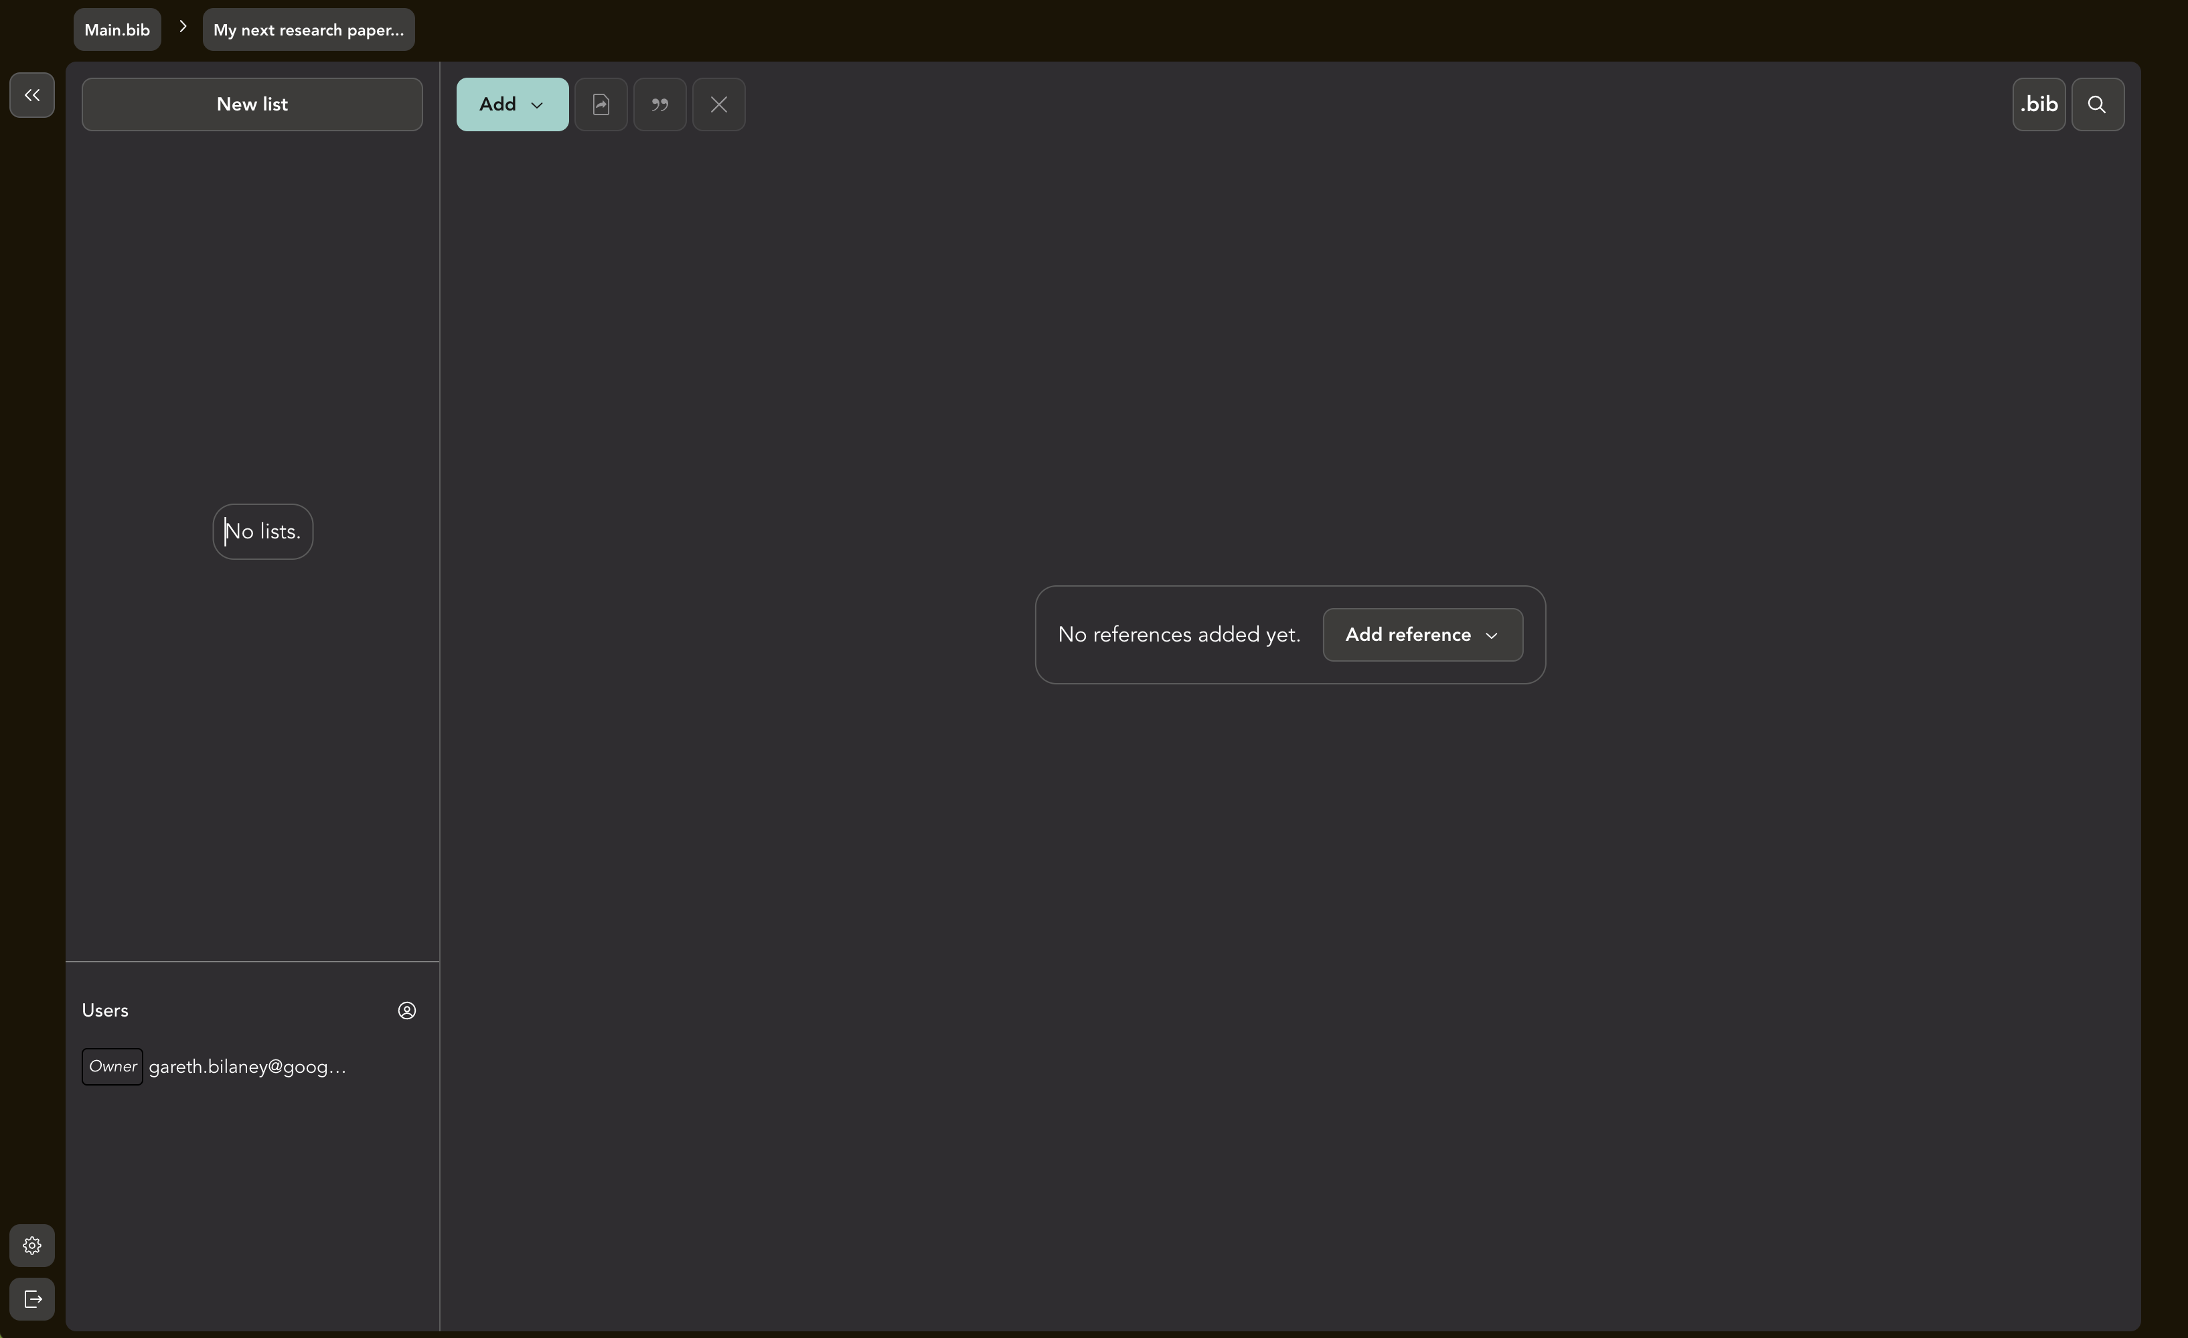Screen dimensions: 2188x1338
Task: Click the .bib format toggle button
Action: (x=2039, y=103)
